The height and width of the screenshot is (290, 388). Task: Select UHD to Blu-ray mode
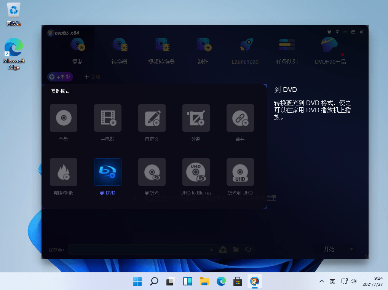pyautogui.click(x=196, y=172)
